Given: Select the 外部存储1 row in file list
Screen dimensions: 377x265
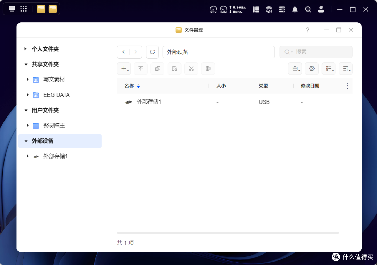Looking at the screenshot, I should coord(235,102).
